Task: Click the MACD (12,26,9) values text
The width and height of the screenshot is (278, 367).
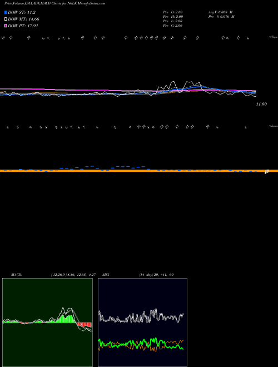Action: [73, 275]
